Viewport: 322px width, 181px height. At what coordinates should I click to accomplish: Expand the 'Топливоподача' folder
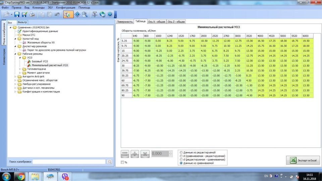coord(20,69)
